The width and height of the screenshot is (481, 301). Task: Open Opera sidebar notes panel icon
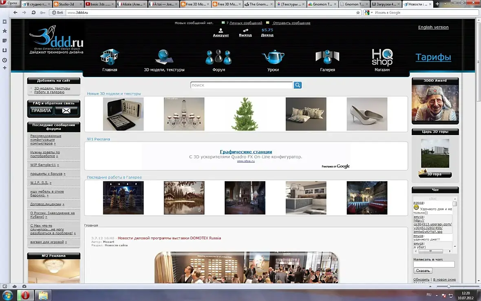coord(4,40)
